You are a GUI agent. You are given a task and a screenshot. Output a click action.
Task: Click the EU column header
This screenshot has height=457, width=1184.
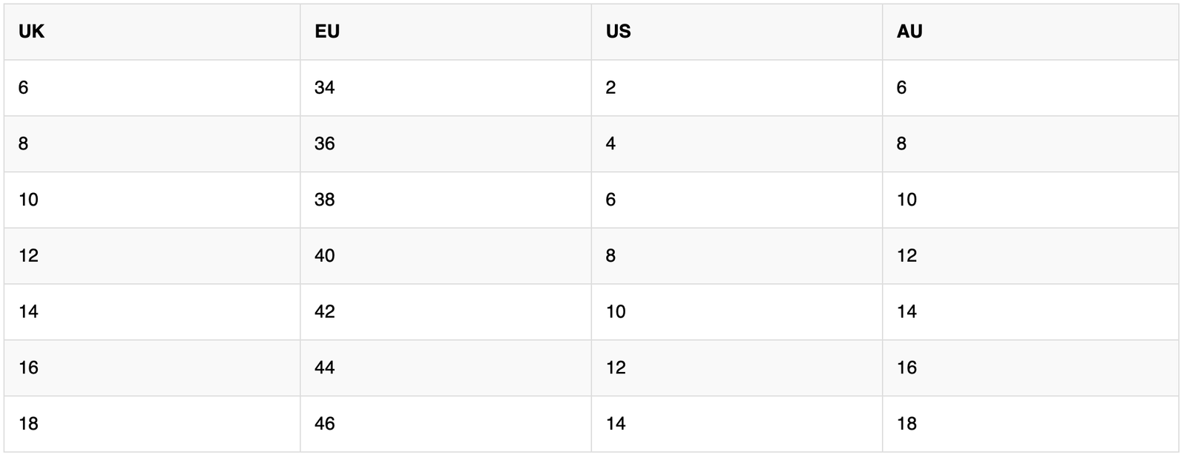[327, 32]
